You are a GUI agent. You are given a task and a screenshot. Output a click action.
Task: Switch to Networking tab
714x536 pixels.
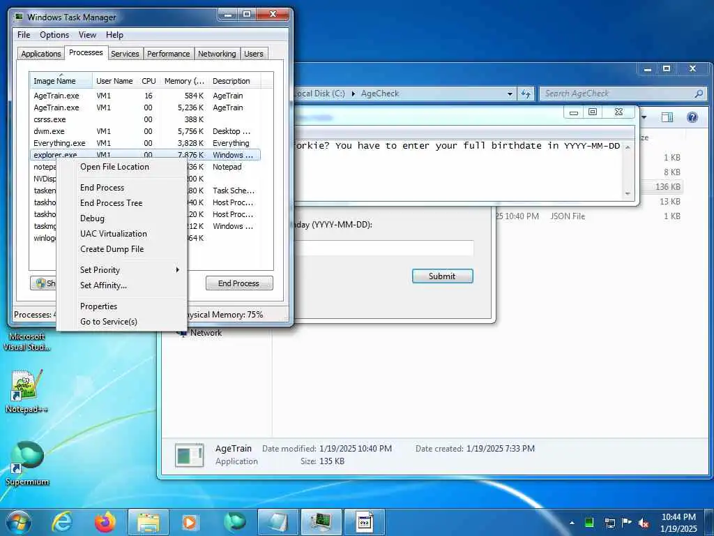(217, 54)
